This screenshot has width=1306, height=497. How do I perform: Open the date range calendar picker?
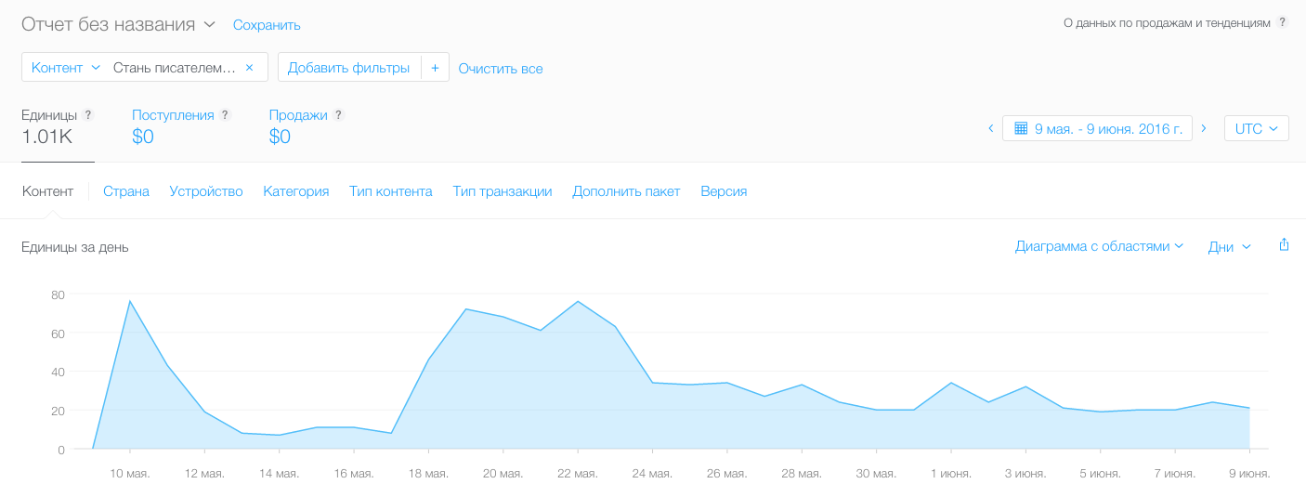[x=1097, y=128]
